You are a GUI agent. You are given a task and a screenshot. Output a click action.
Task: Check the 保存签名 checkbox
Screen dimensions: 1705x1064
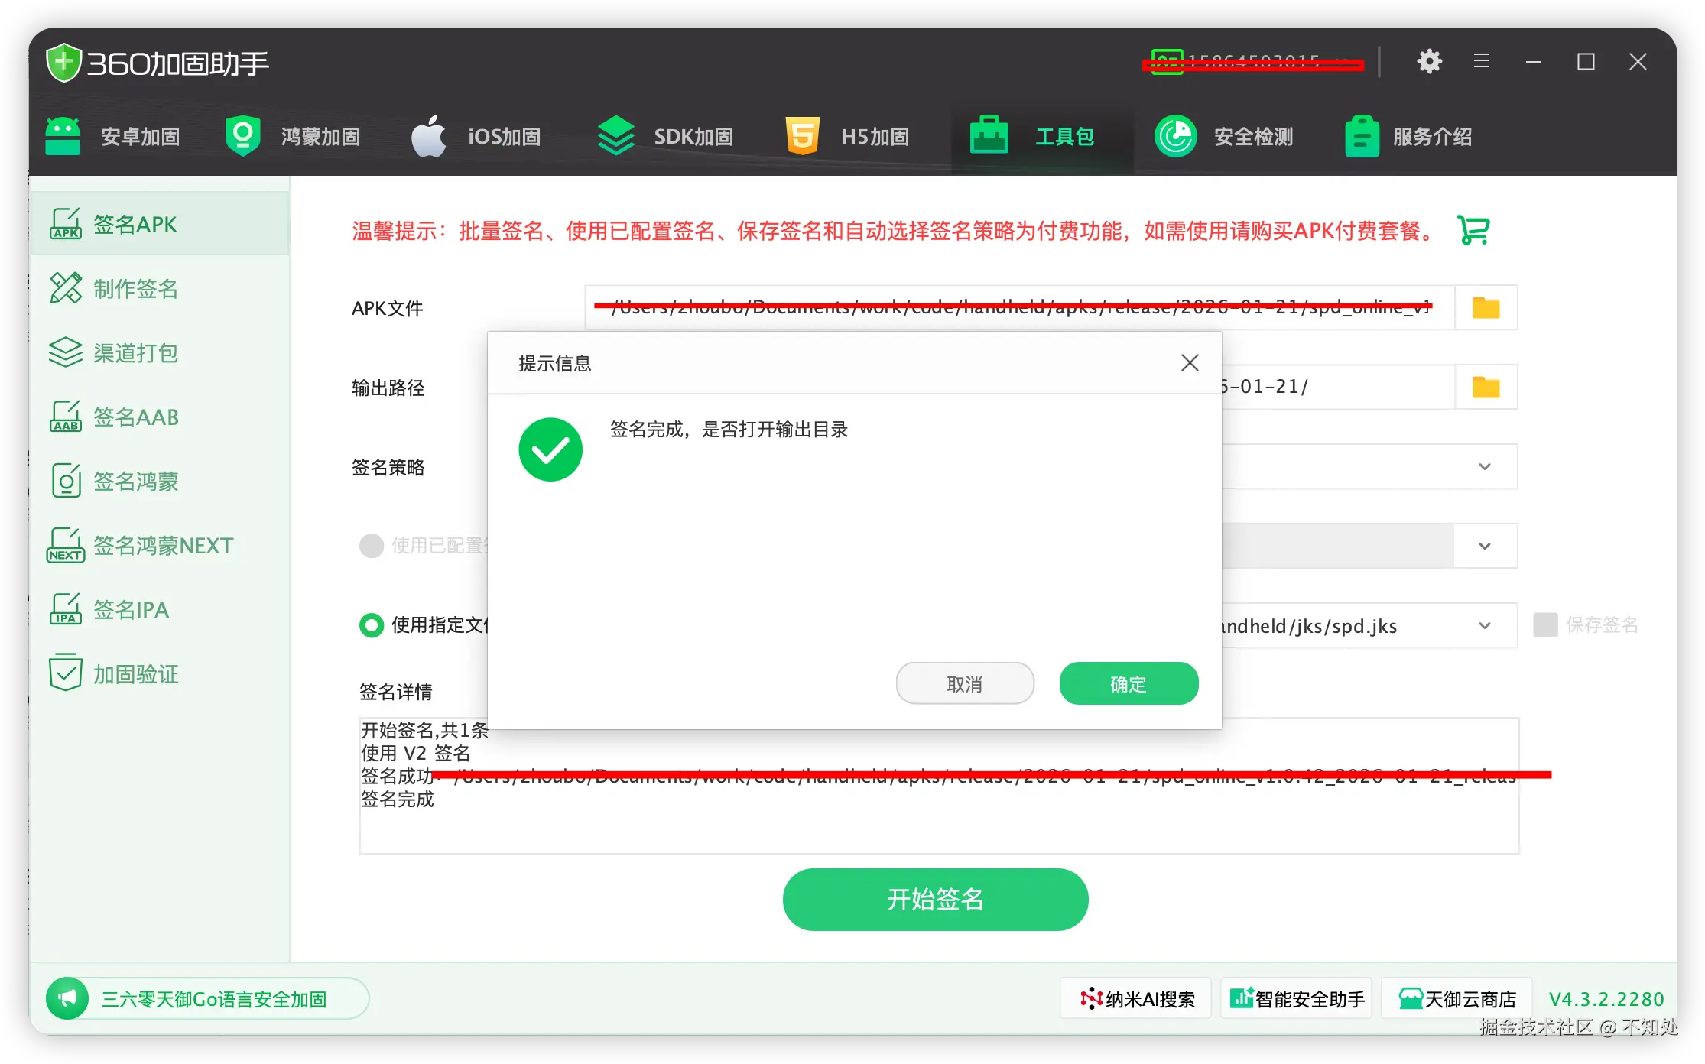point(1545,625)
